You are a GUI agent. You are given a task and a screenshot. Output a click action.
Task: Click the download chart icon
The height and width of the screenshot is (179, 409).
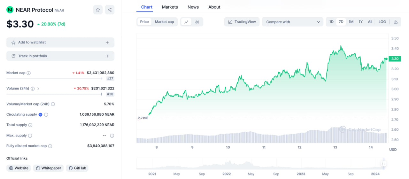pyautogui.click(x=396, y=22)
